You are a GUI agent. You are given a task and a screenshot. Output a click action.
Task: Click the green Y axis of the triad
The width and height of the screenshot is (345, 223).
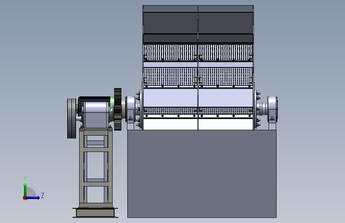point(25,190)
